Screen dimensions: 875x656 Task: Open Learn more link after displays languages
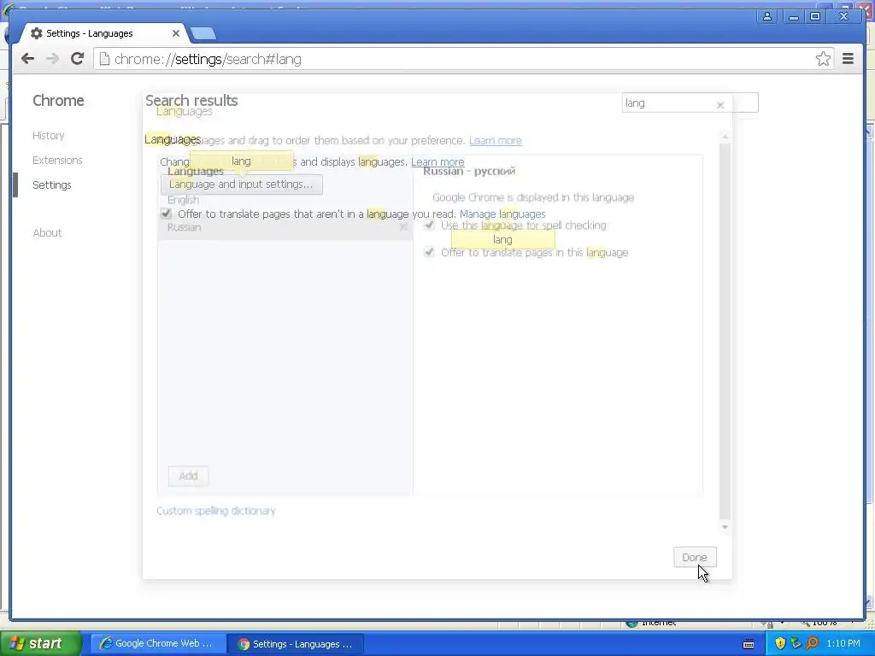pos(437,162)
